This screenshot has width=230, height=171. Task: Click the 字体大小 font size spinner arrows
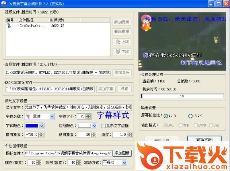(x=88, y=116)
